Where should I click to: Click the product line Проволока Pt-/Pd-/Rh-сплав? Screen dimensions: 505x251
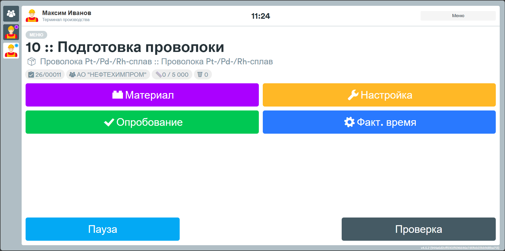156,61
